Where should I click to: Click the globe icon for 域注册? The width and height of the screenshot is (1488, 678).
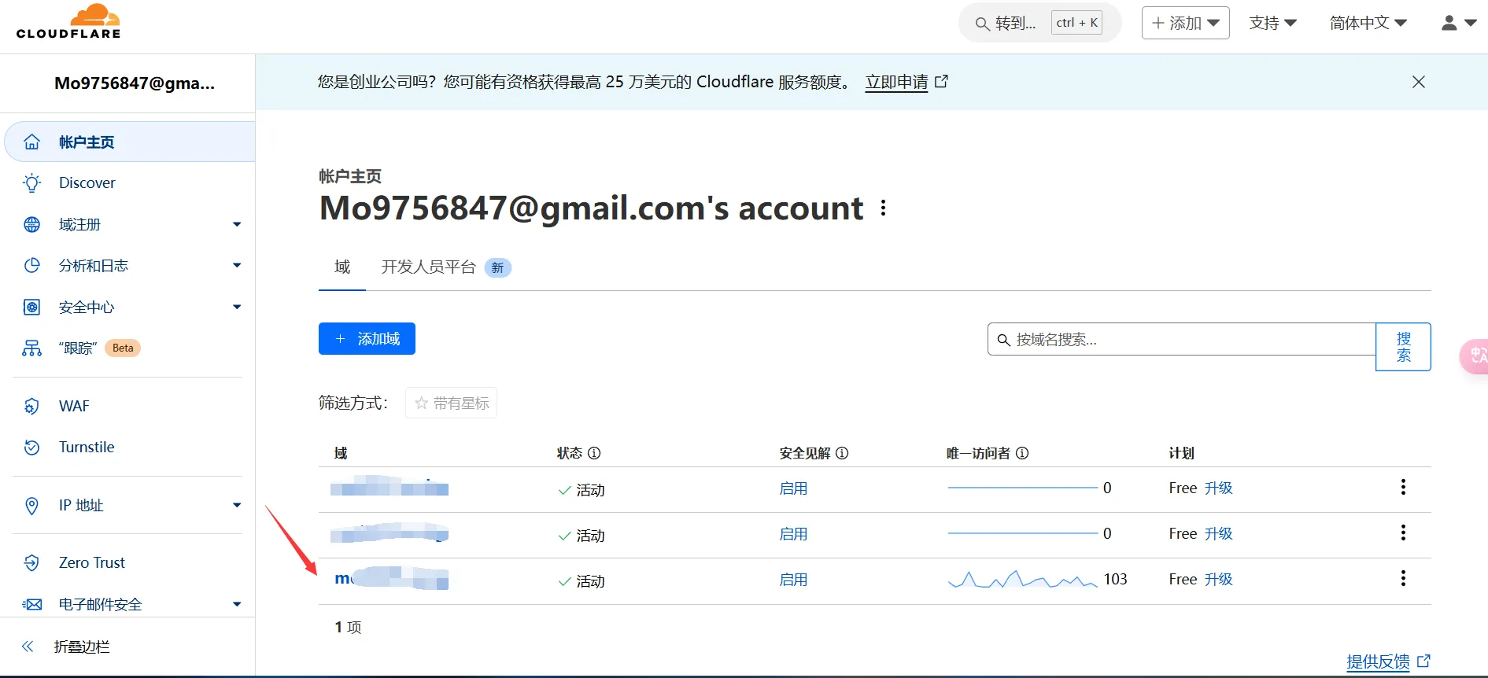[31, 224]
